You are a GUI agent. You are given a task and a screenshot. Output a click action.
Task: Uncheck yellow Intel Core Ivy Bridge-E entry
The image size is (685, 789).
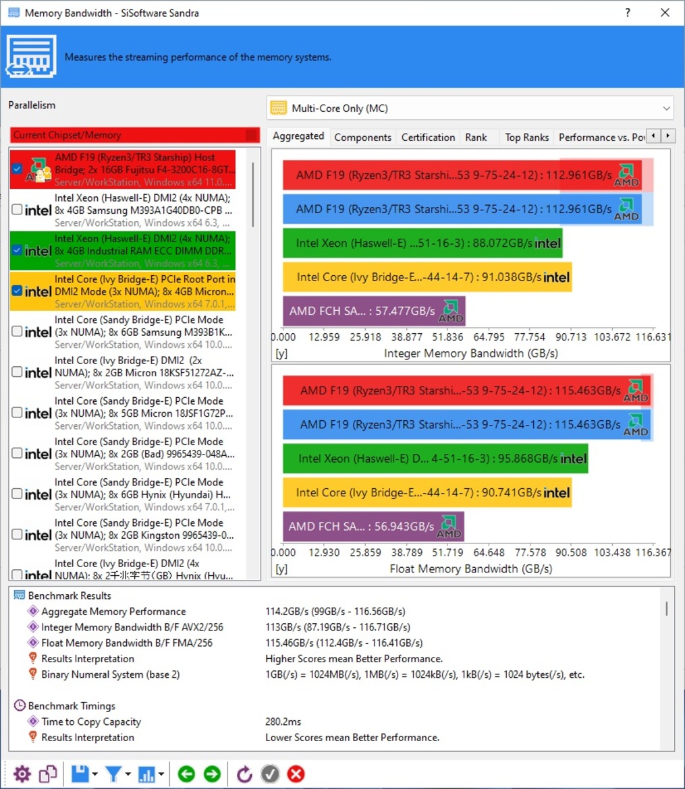tap(17, 291)
